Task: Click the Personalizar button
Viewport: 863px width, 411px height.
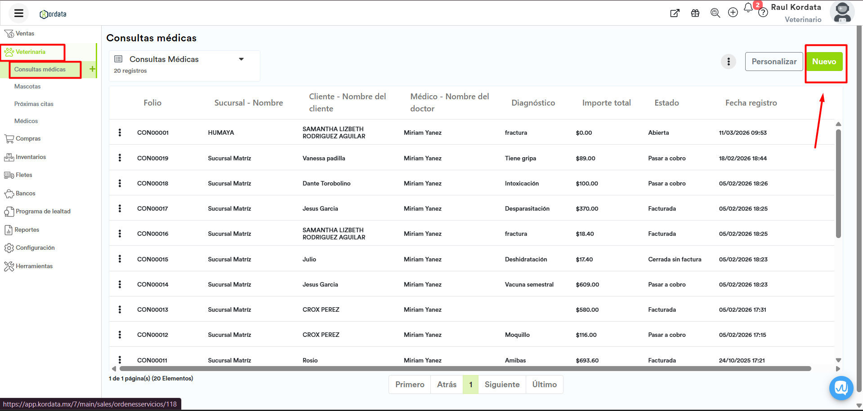Action: 774,62
